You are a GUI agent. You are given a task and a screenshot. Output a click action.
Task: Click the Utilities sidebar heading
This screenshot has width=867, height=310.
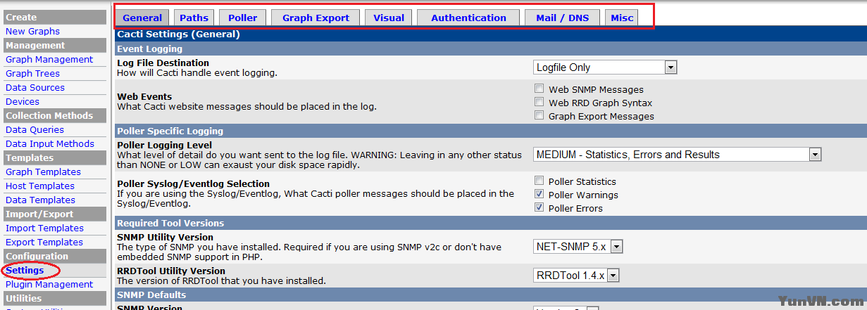point(54,298)
